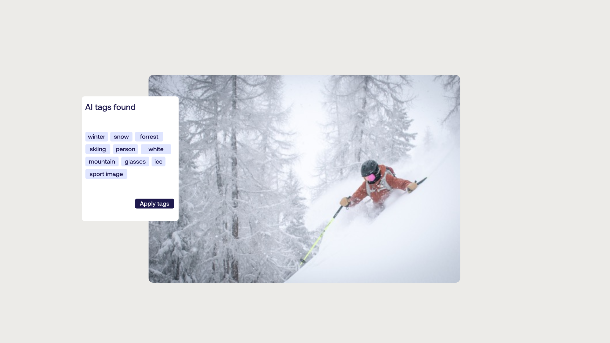Click the 'forrest' AI tag badge
This screenshot has width=610, height=343.
point(149,137)
